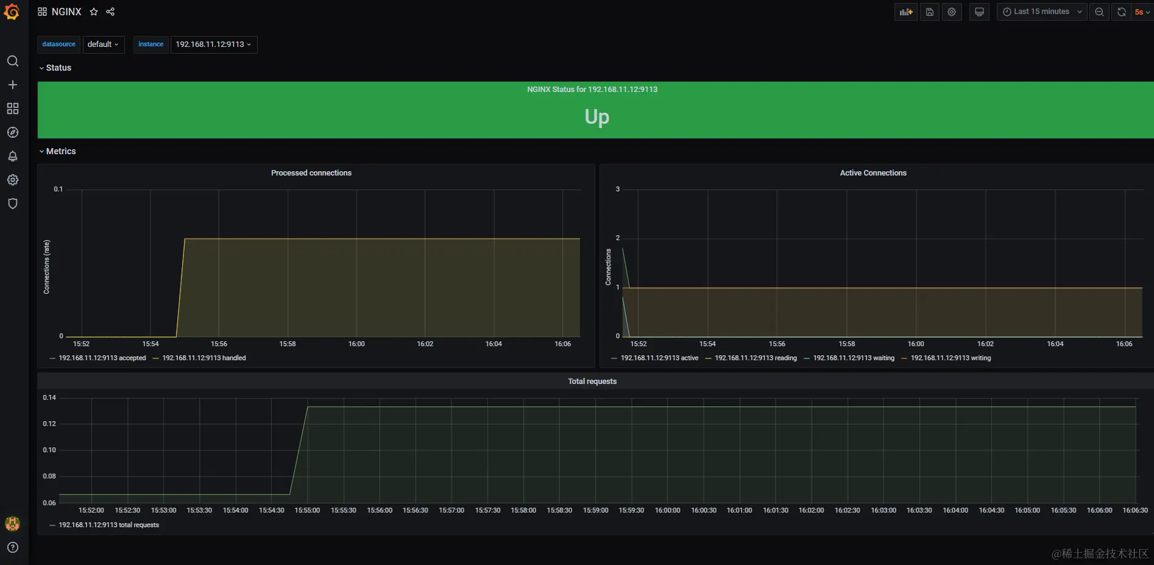
Task: Click the Create plus icon in sidebar
Action: click(12, 85)
